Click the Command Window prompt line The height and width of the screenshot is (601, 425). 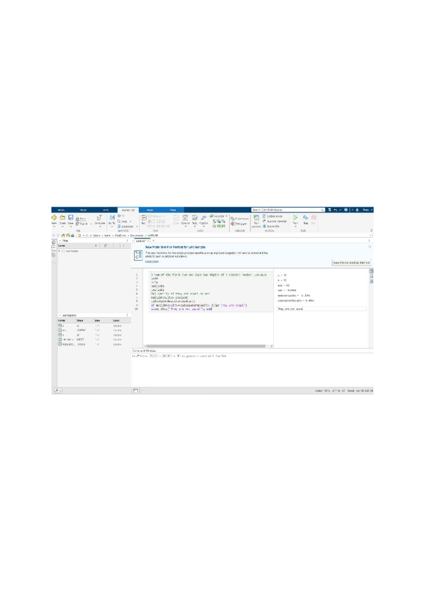click(x=252, y=356)
